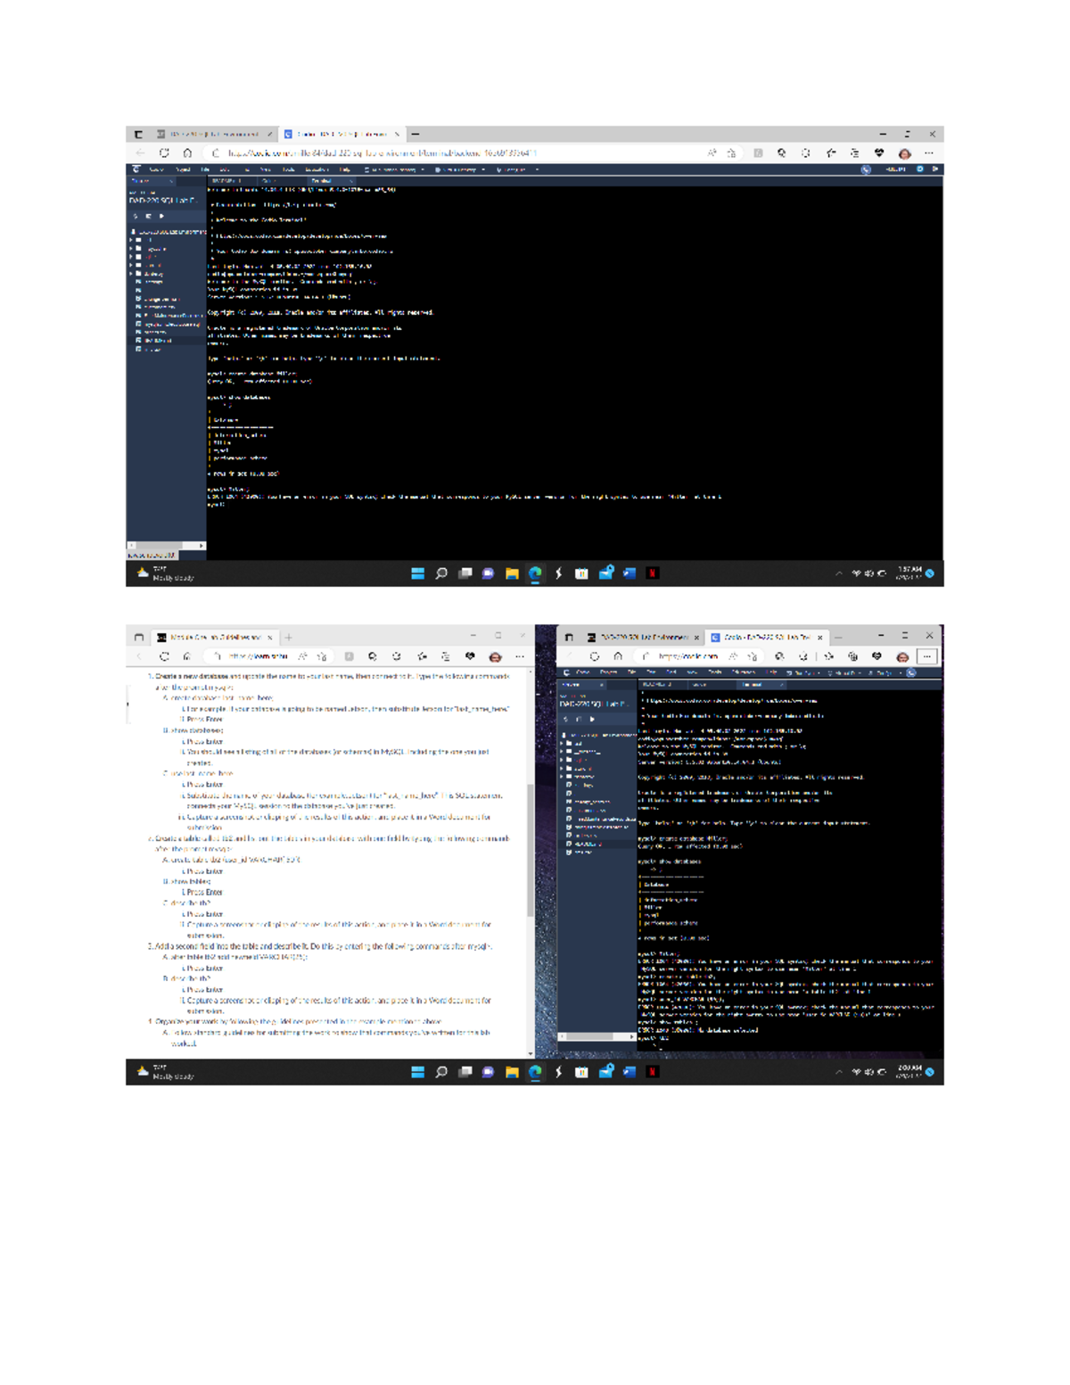This screenshot has height=1385, width=1070.
Task: Open File Explorer from the bottom taskbar
Action: [511, 1072]
